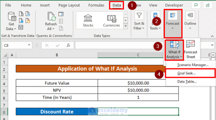Switch to the Insert tab
This screenshot has width=216, height=120.
pos(45,5)
